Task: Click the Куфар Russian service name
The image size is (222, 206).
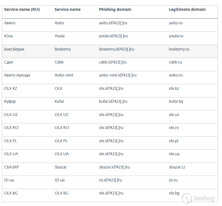Action: pyautogui.click(x=10, y=101)
